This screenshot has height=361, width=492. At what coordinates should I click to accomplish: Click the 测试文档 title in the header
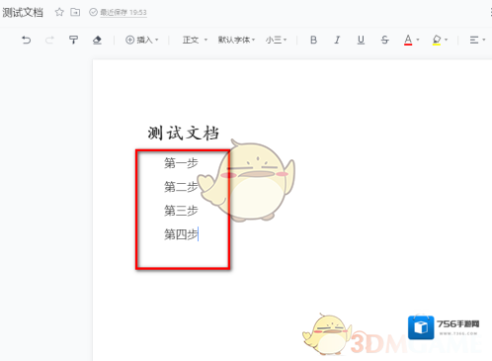click(x=23, y=13)
